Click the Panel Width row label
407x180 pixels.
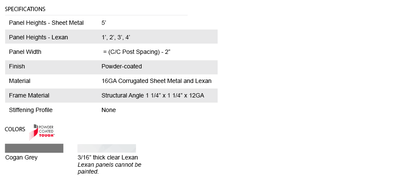click(x=25, y=52)
